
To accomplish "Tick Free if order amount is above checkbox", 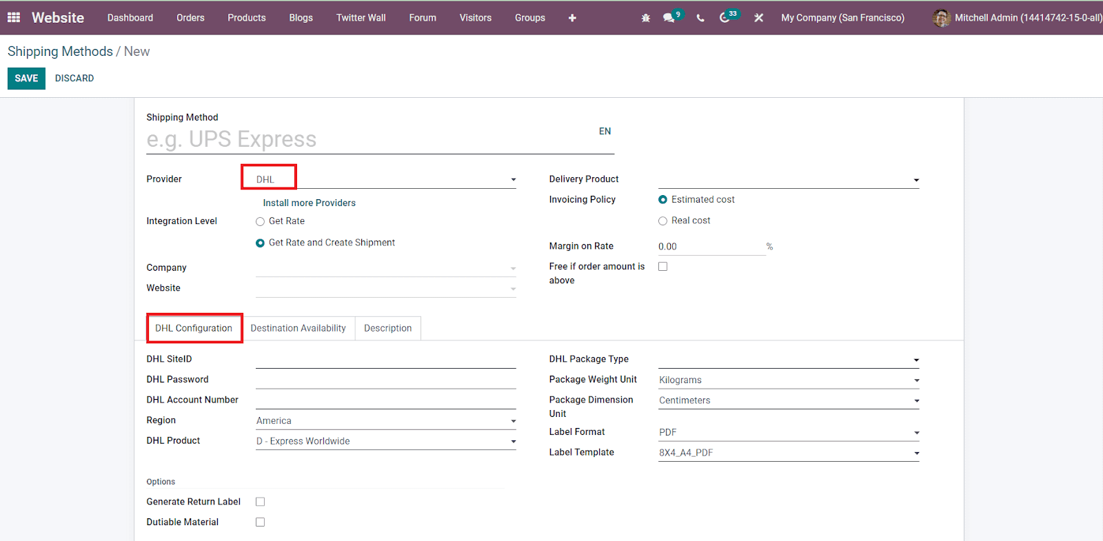I will tap(662, 267).
